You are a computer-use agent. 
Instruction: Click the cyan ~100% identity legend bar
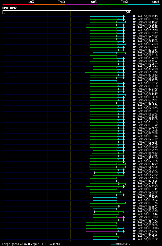tap(144, 5)
